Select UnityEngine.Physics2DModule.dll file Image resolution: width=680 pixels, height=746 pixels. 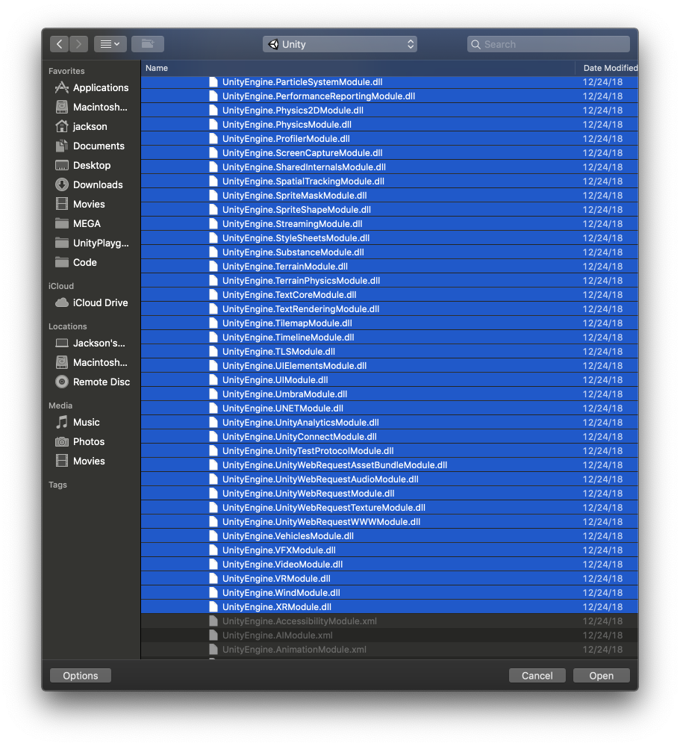(390, 111)
